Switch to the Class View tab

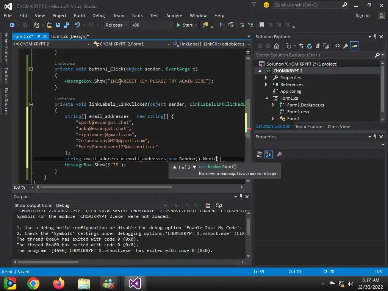click(339, 127)
